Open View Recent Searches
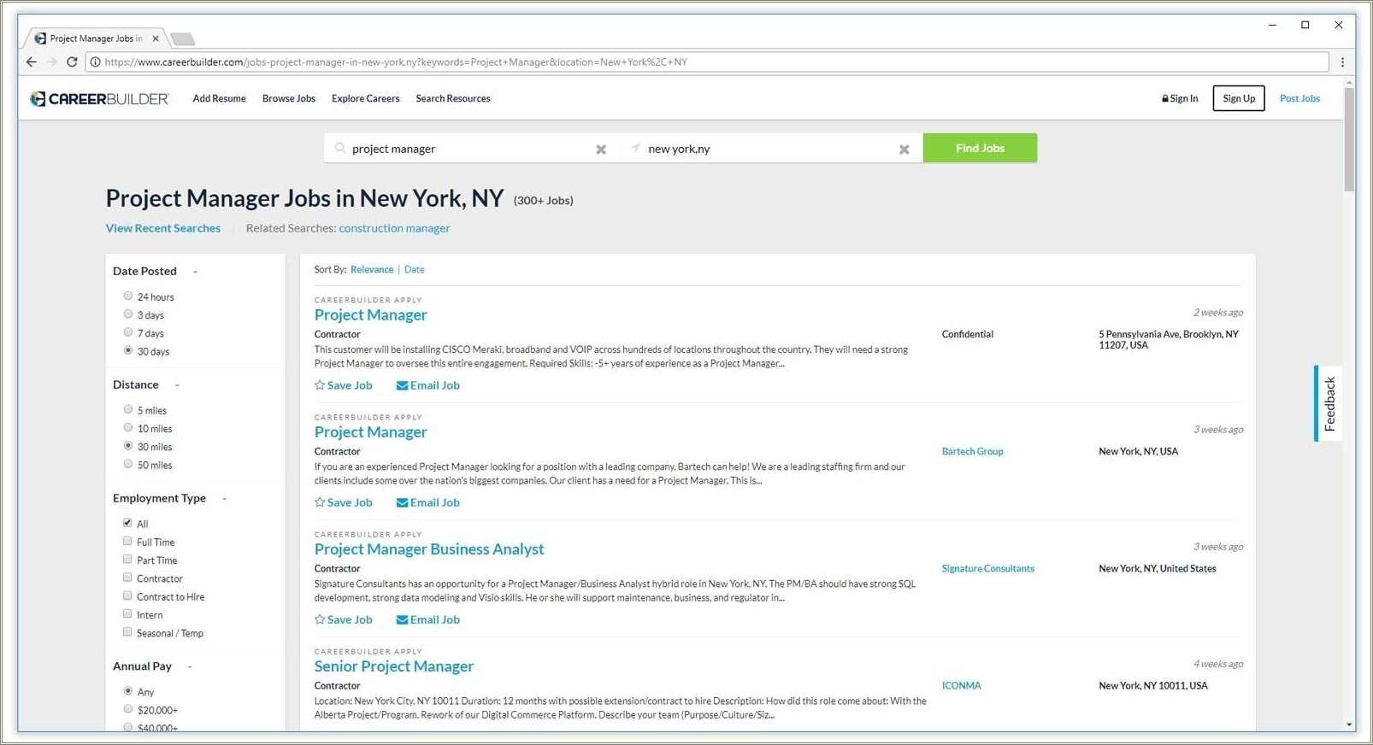 (163, 228)
